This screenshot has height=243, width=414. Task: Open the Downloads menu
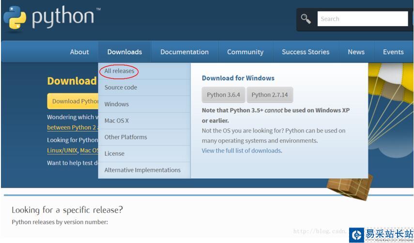124,52
